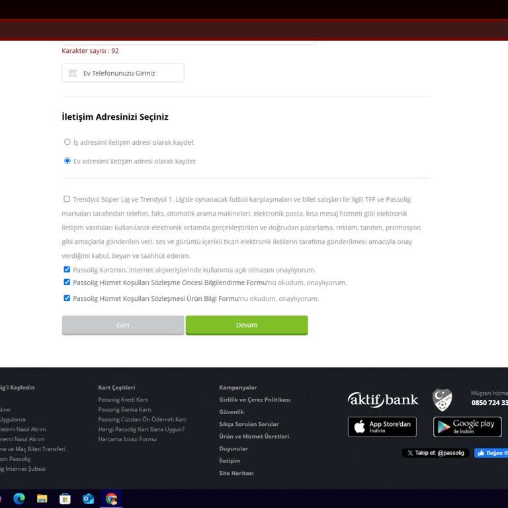Uncheck Passolig Kartımın internet alışverişlerinde checkbox
The width and height of the screenshot is (508, 508).
point(67,269)
